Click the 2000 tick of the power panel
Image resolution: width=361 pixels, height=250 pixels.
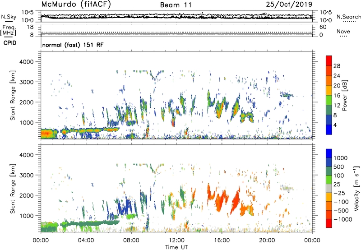27,102
